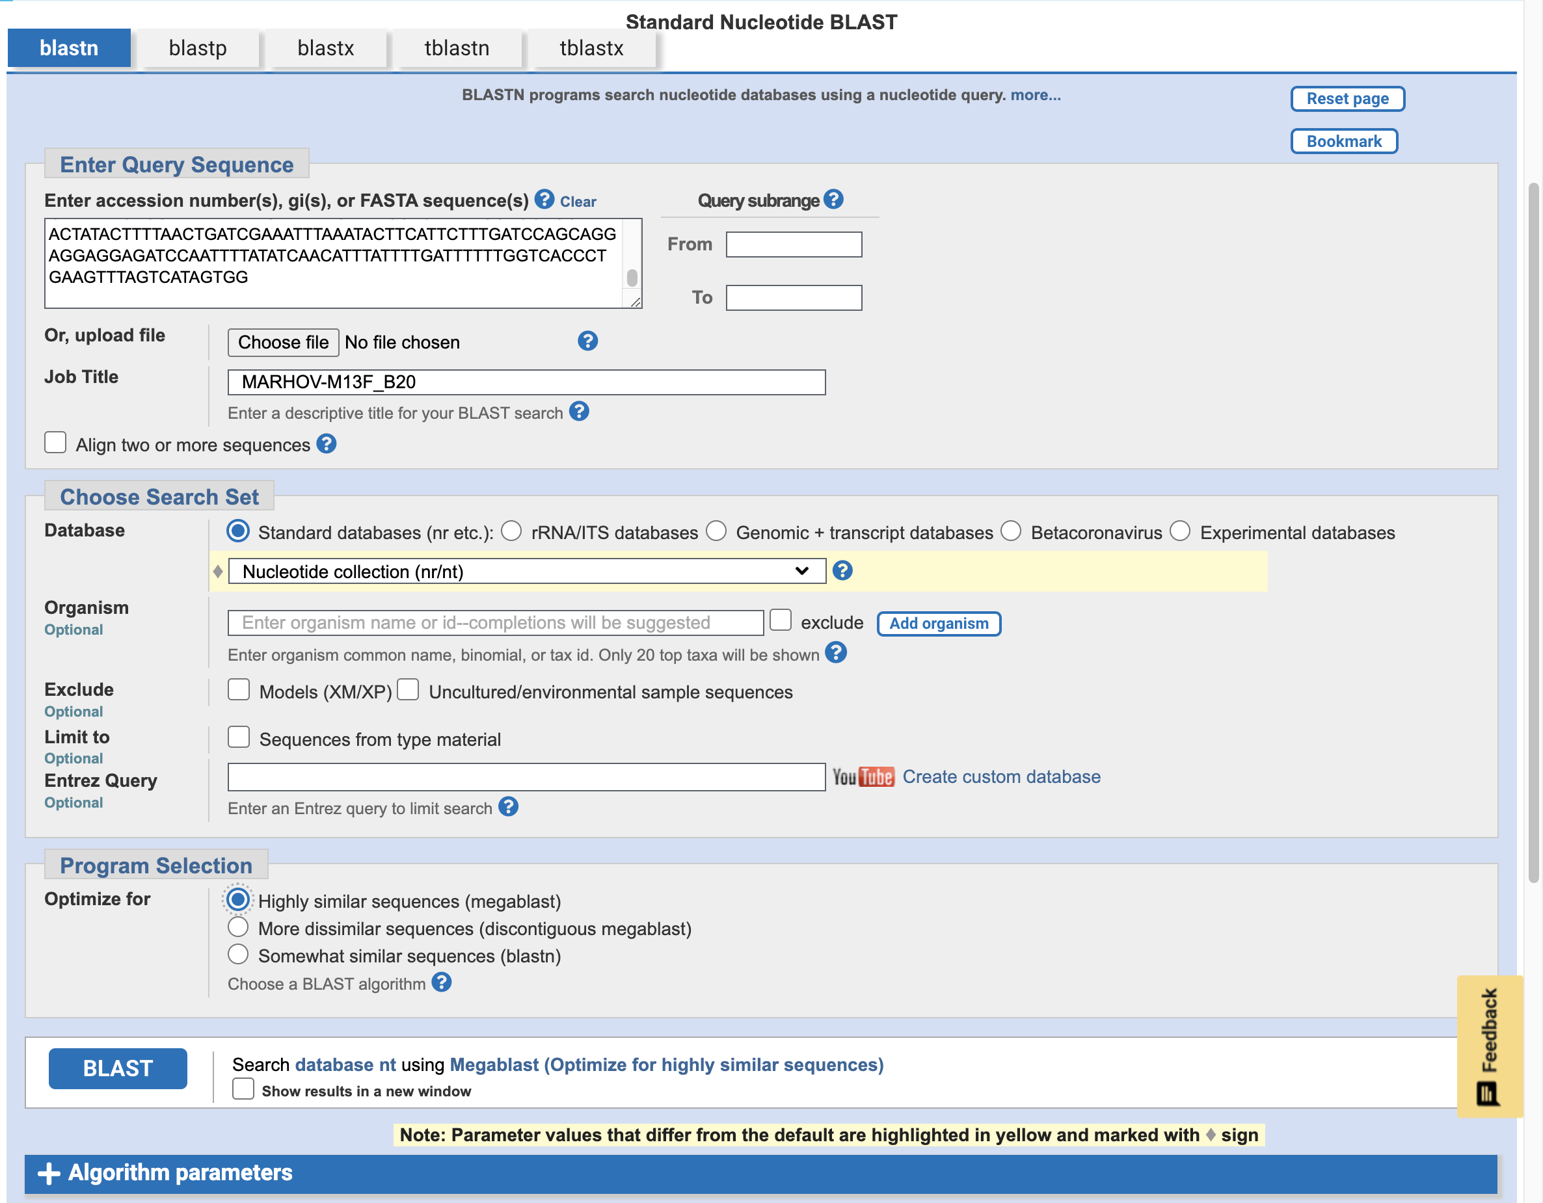Open help icon next to FASTA sequence label

pos(543,199)
